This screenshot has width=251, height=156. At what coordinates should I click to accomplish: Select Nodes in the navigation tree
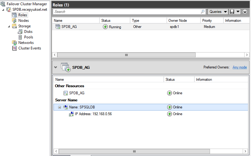[x=24, y=21]
